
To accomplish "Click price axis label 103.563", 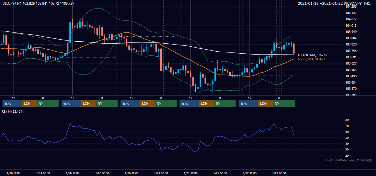I will tap(351, 70).
